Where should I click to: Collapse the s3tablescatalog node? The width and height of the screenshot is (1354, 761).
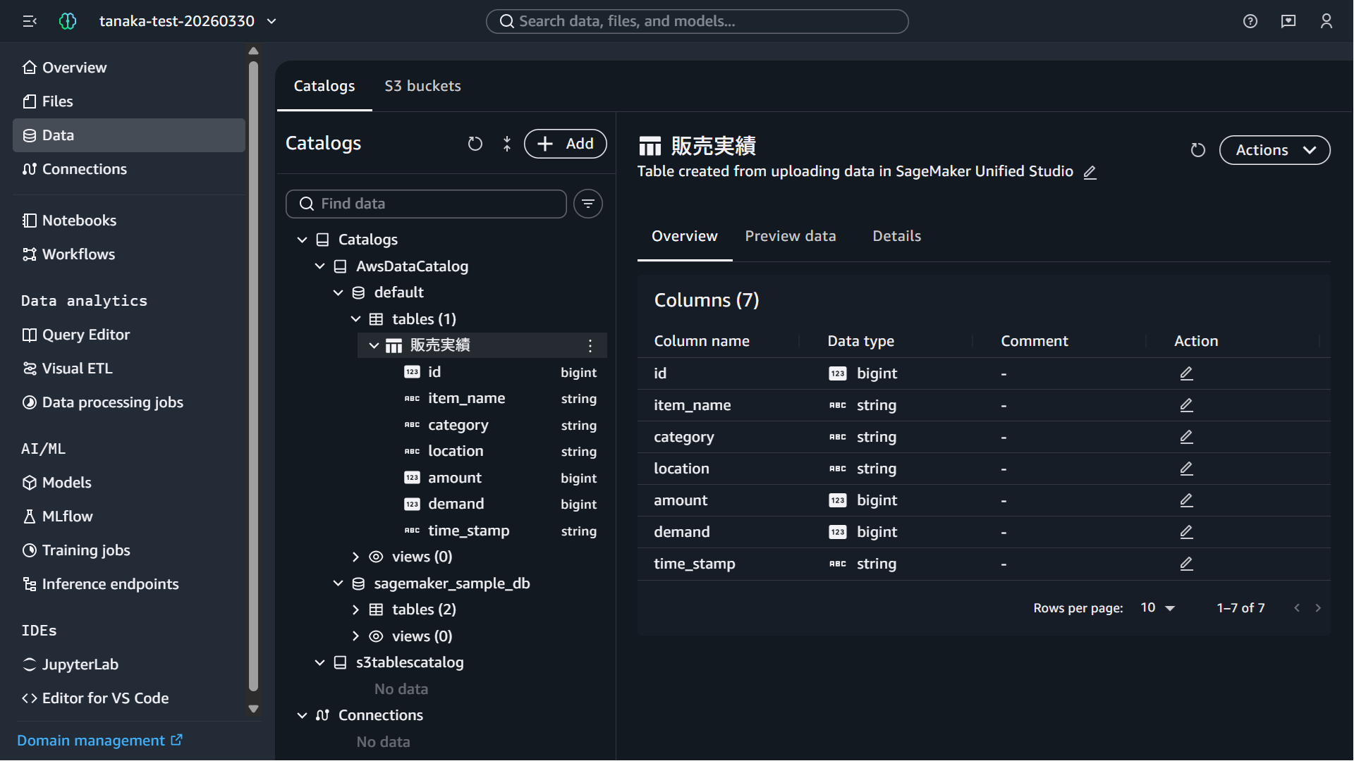[x=319, y=662]
